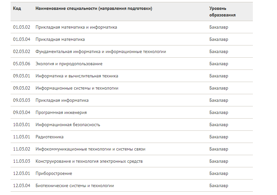Click 'Конструирование и технология электронных средств'

click(89, 161)
